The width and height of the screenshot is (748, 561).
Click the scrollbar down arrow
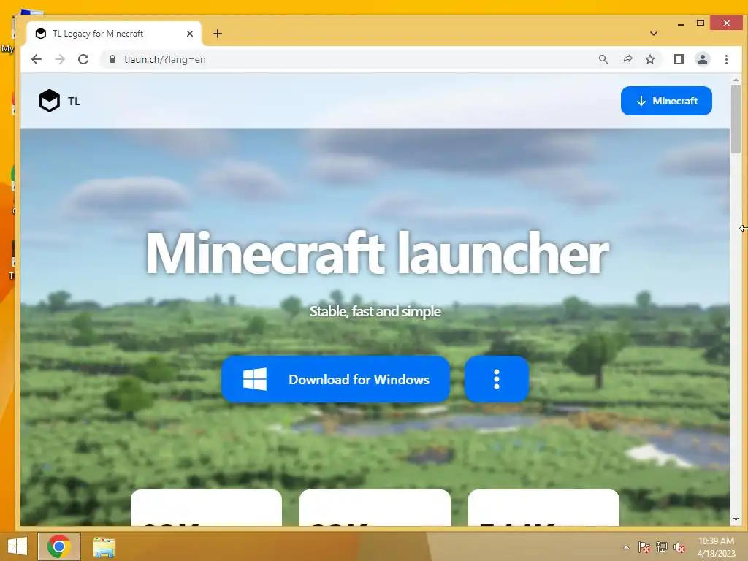(736, 519)
